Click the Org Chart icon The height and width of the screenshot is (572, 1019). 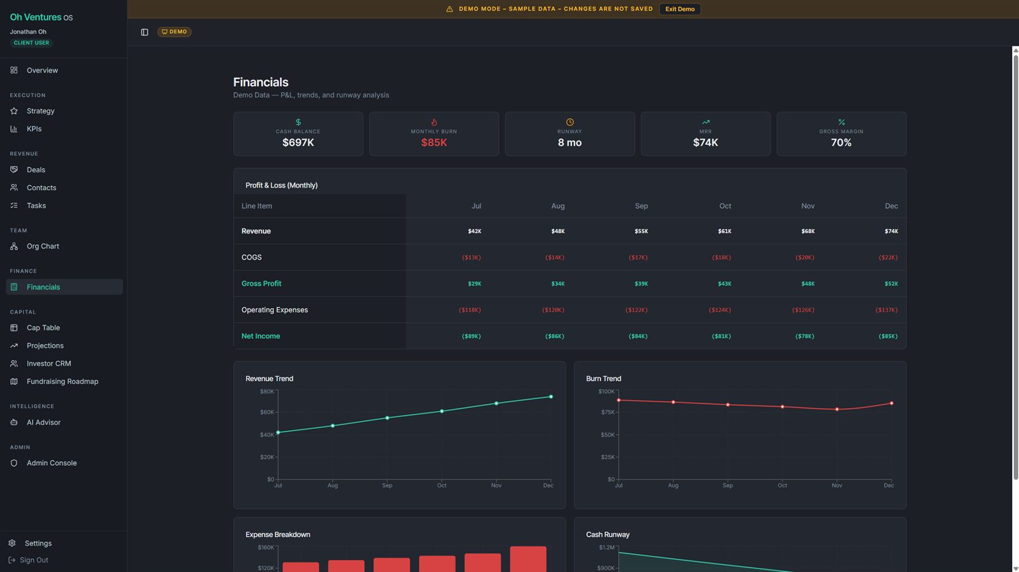pyautogui.click(x=14, y=246)
